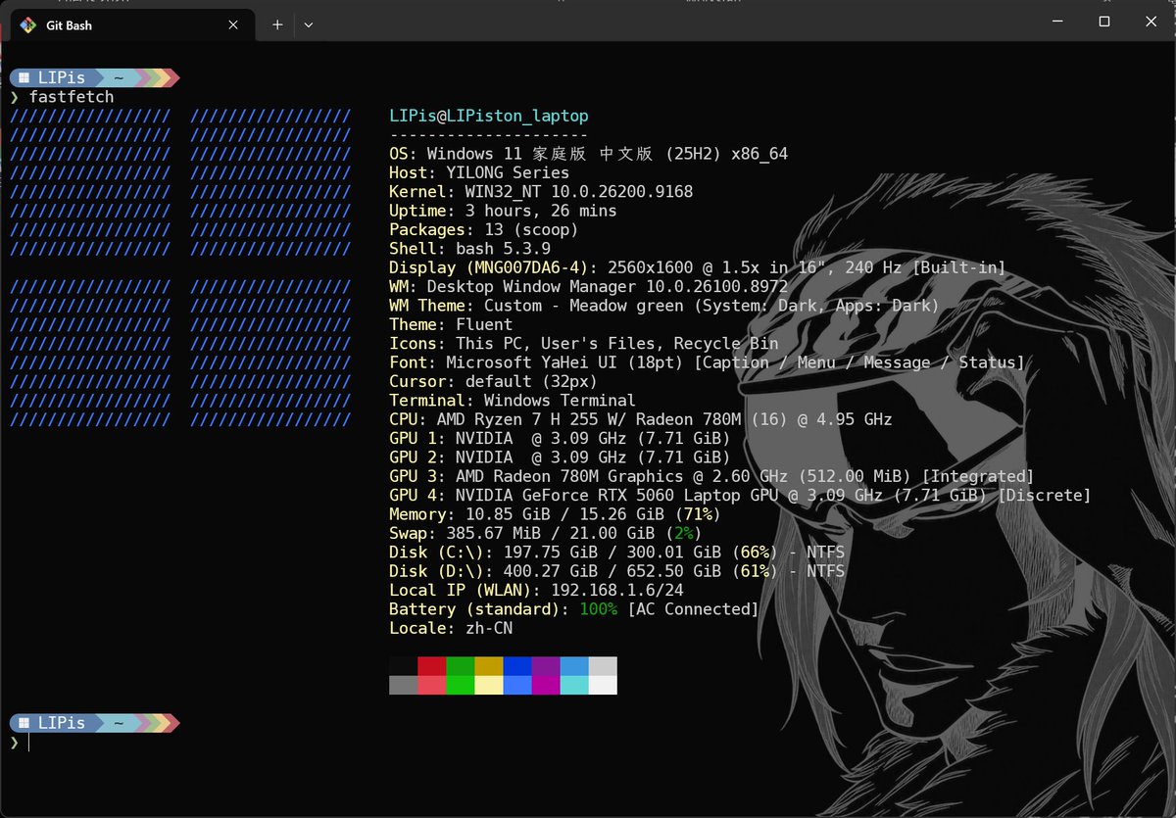Click the 'Icons: This PC' line
The height and width of the screenshot is (818, 1176).
[584, 343]
